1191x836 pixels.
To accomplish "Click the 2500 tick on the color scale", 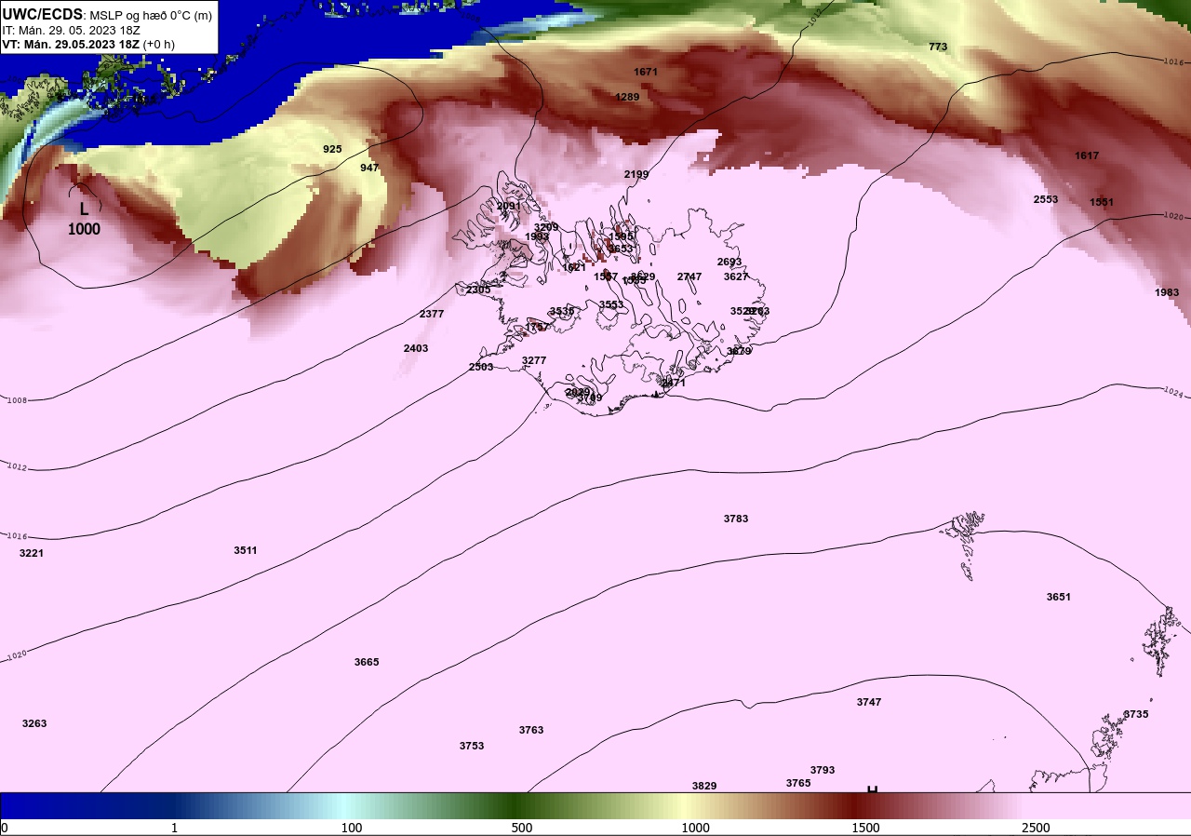I will click(x=1036, y=828).
